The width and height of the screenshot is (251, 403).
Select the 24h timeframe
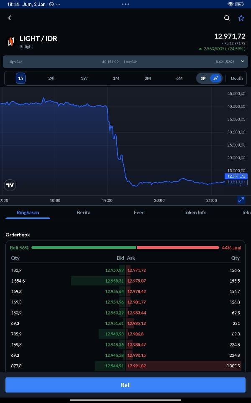point(52,78)
